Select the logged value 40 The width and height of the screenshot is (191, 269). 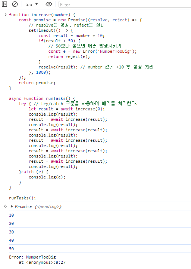point(12,240)
